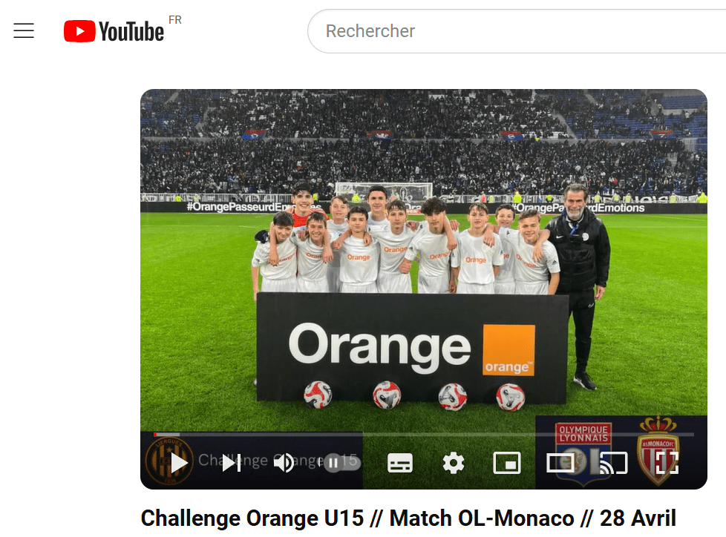Seek using the video progress bar

424,435
